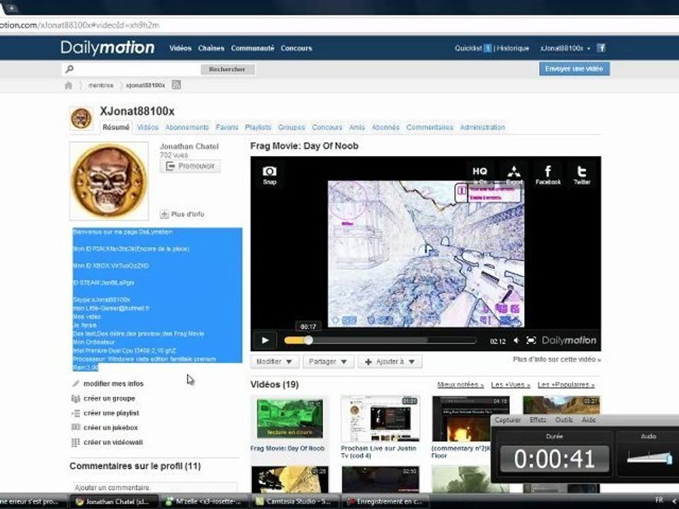Screen dimensions: 679x509
Task: Click the pencil icon for modifier mes infos
Action: 76,383
